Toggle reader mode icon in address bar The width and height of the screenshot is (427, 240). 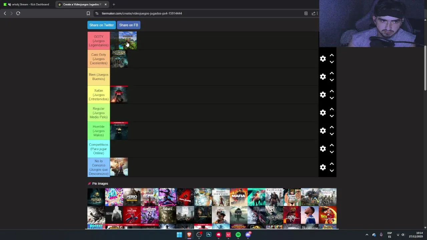pyautogui.click(x=306, y=13)
